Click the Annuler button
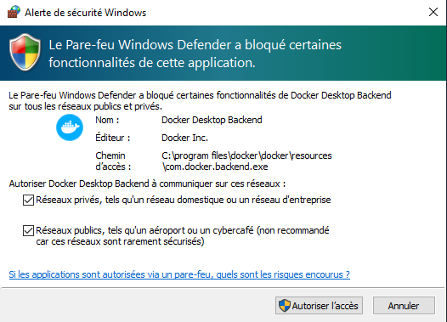Image resolution: width=447 pixels, height=322 pixels. 404,306
